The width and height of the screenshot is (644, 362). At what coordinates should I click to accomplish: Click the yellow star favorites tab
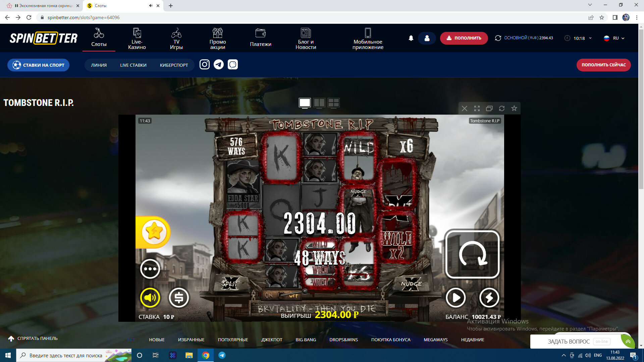[x=154, y=232]
